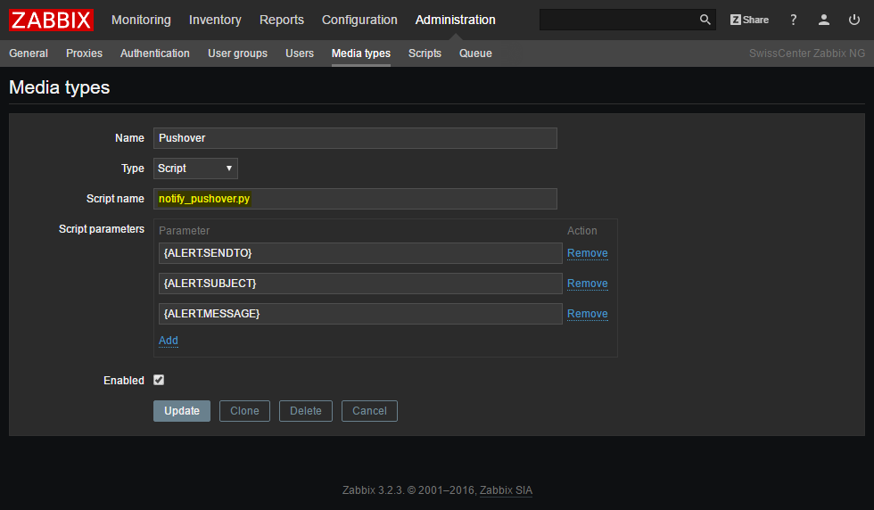Remove the {ALERT.SENDTO} parameter
The height and width of the screenshot is (510, 874).
tap(588, 253)
